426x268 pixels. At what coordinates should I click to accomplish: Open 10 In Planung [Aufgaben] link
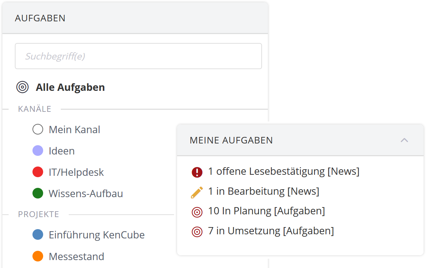267,211
